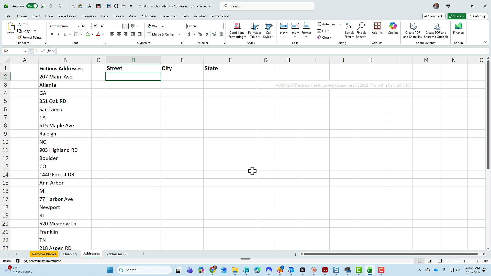Image resolution: width=491 pixels, height=276 pixels.
Task: Click Create PDF and Share link
Action: pyautogui.click(x=412, y=30)
